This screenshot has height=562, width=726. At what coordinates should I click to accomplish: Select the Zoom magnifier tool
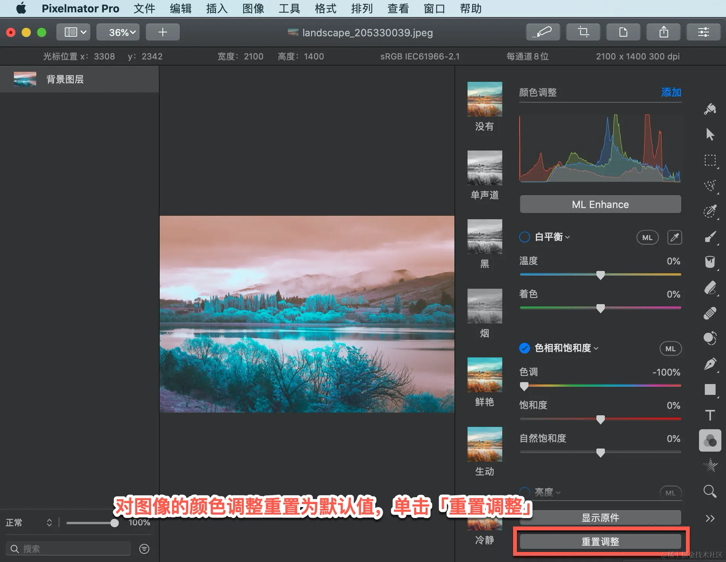click(710, 491)
